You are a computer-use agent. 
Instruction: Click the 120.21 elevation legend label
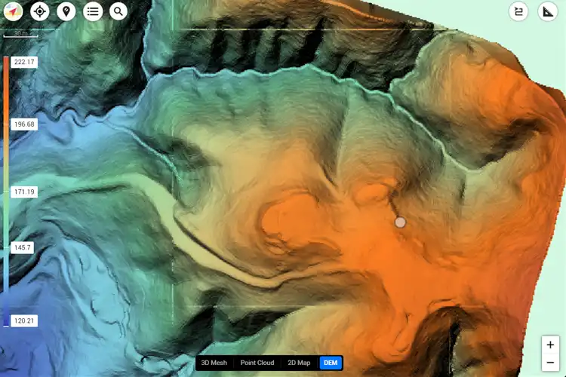(x=23, y=320)
